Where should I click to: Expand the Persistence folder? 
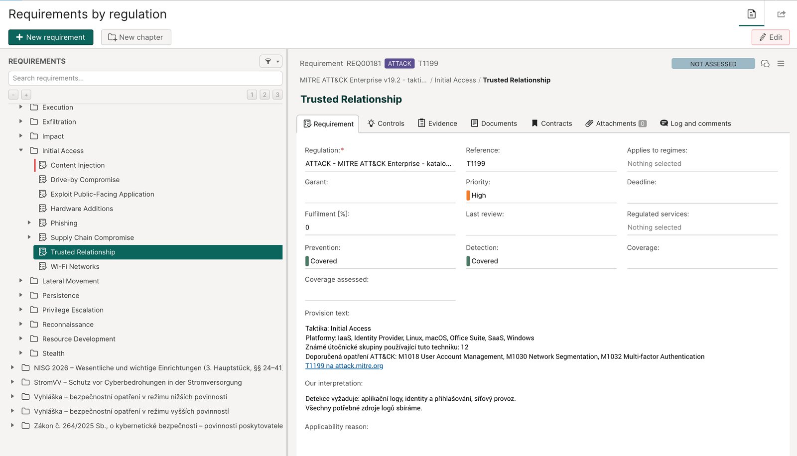point(21,295)
